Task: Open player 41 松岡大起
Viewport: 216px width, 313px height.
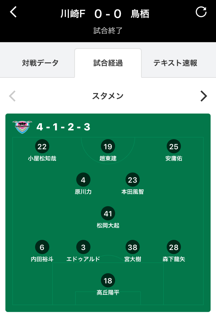Action: 108,217
